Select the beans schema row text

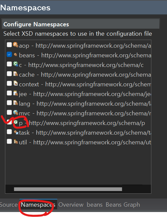tap(85, 55)
